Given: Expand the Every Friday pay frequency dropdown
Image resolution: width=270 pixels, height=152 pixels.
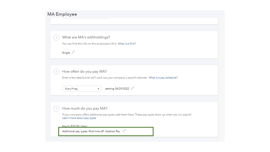Looking at the screenshot, I should (82, 89).
